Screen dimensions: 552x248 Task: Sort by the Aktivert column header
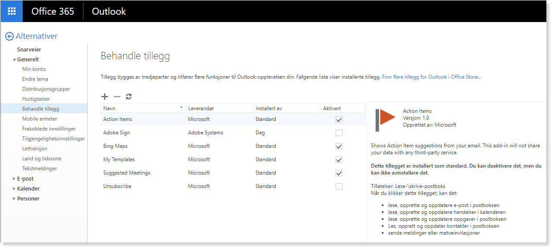[x=343, y=108]
